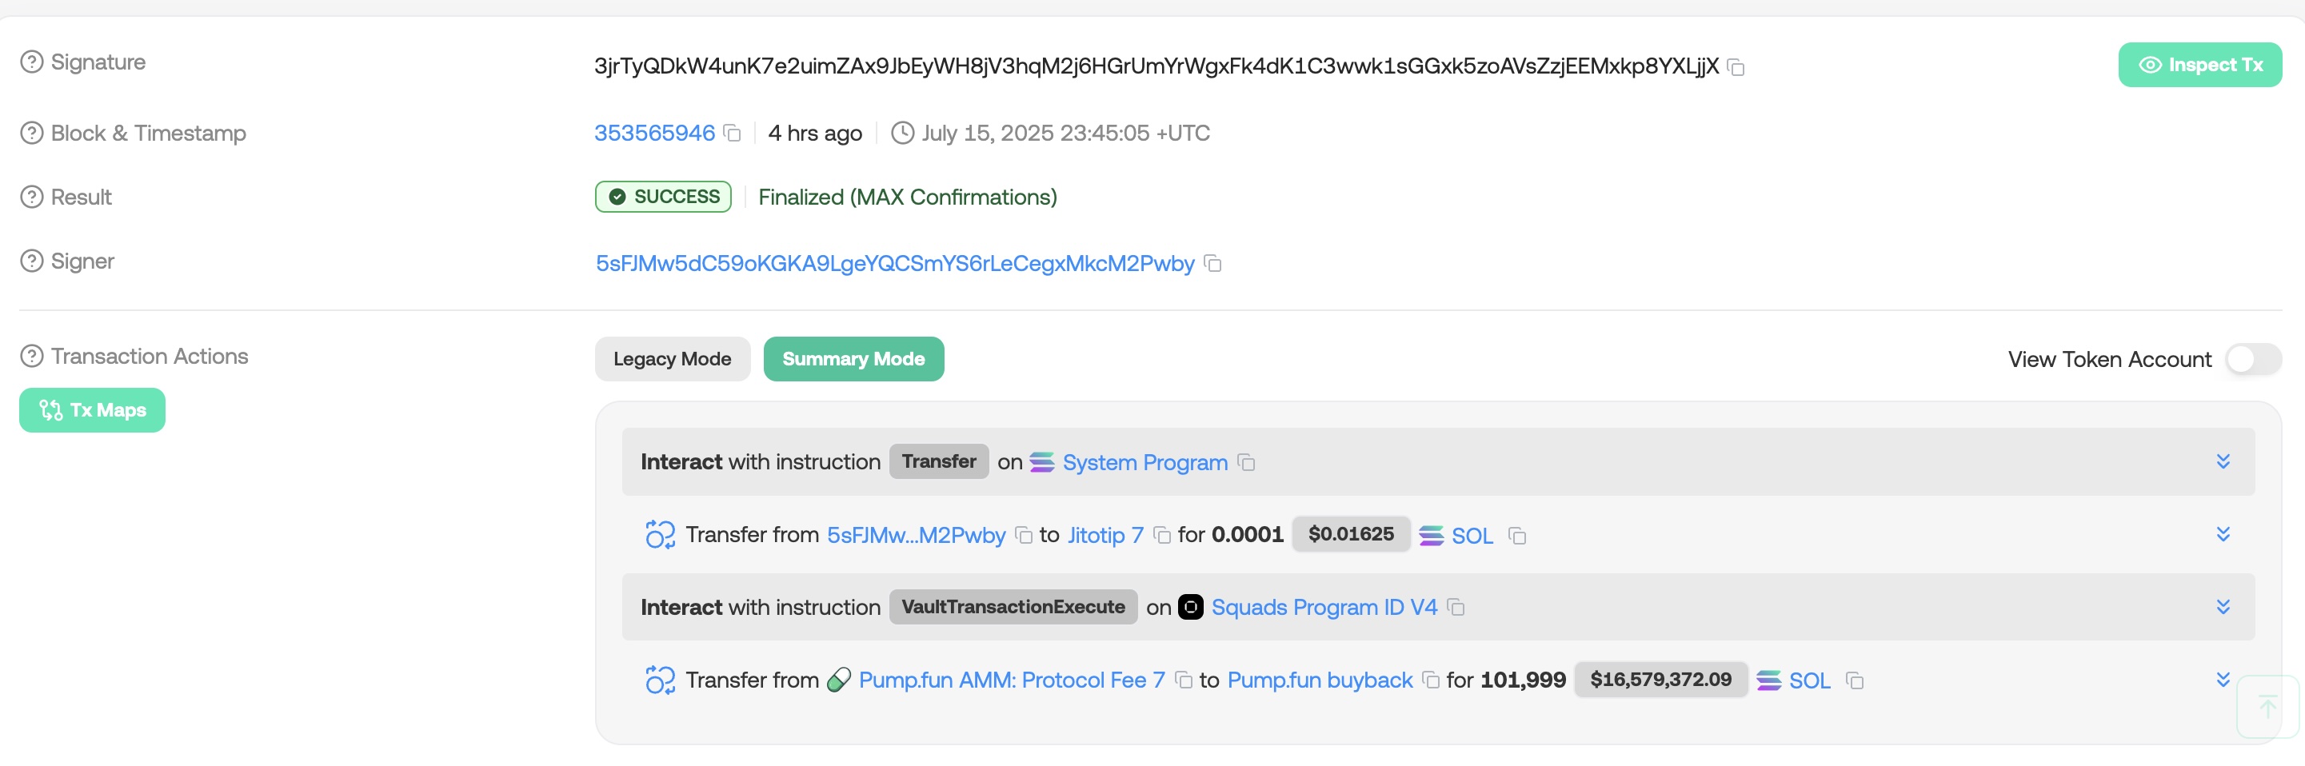Click the Result help icon

(32, 197)
